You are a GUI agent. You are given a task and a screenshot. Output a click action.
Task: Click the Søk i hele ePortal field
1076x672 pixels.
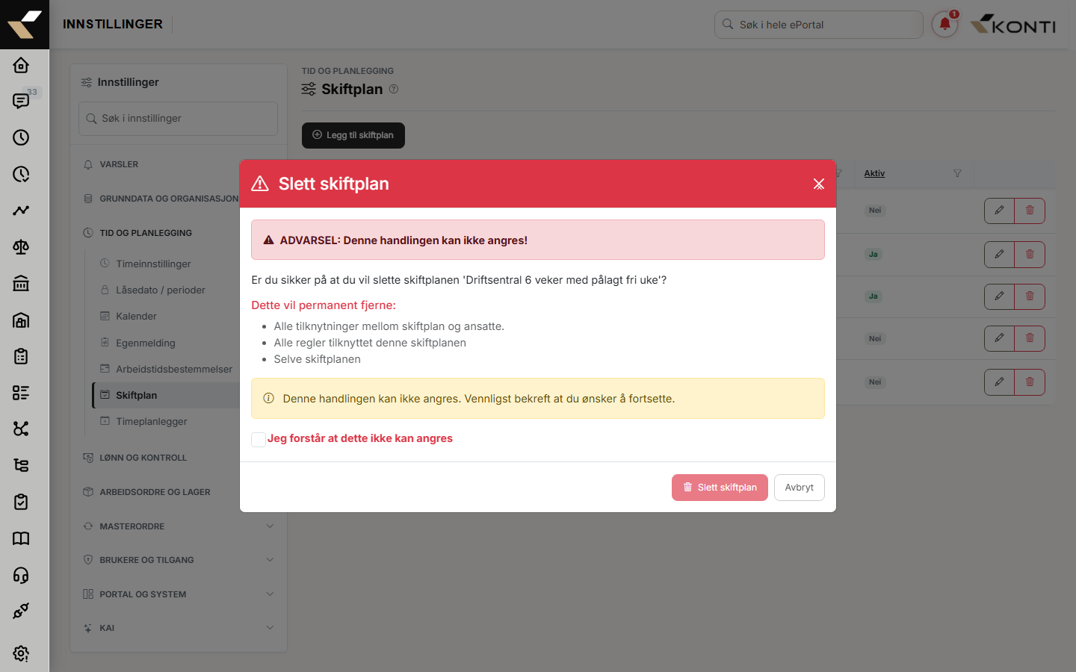[x=819, y=25]
